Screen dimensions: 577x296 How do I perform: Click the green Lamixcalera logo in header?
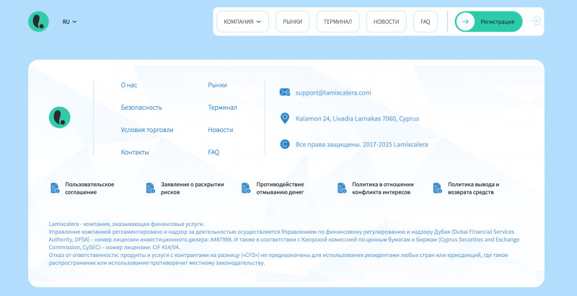pyautogui.click(x=38, y=22)
